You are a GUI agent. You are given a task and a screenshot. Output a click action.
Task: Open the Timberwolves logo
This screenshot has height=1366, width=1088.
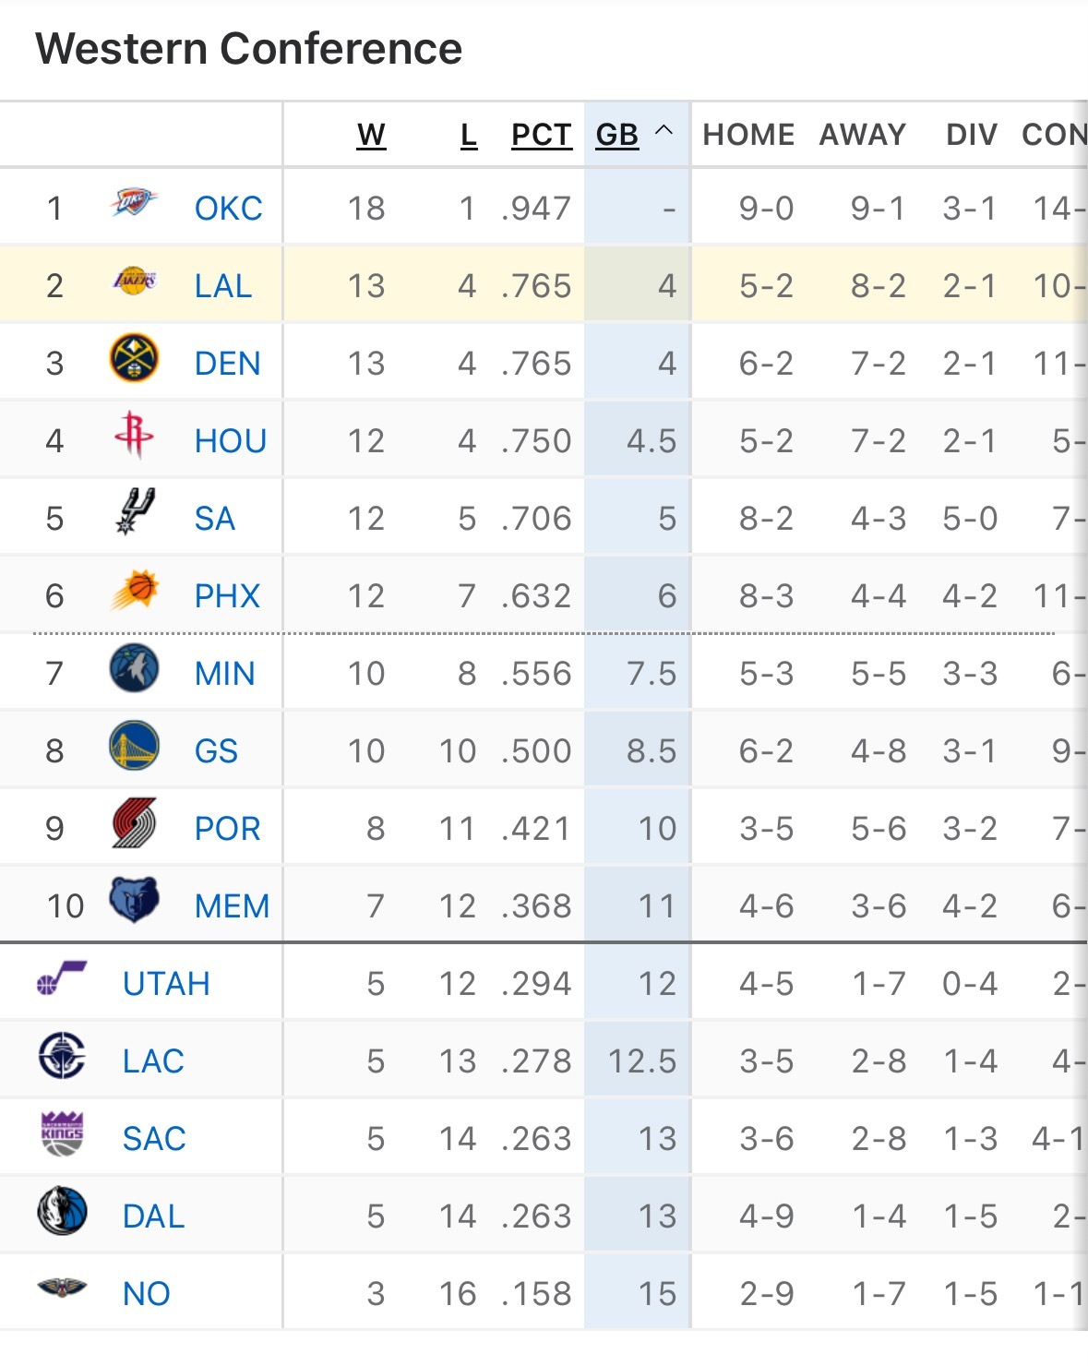click(134, 669)
